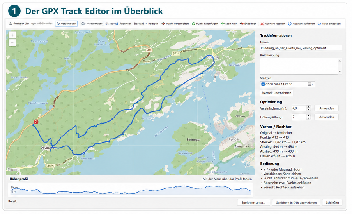Click the 'Vorher / Nachher' heading
Screen dimensions: 352x214
[x=276, y=127]
